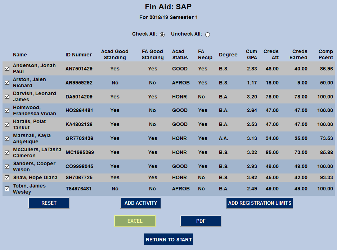Toggle Karalis, Polat Tankut's selection checkbox
Image resolution: width=337 pixels, height=250 pixels.
(6, 124)
